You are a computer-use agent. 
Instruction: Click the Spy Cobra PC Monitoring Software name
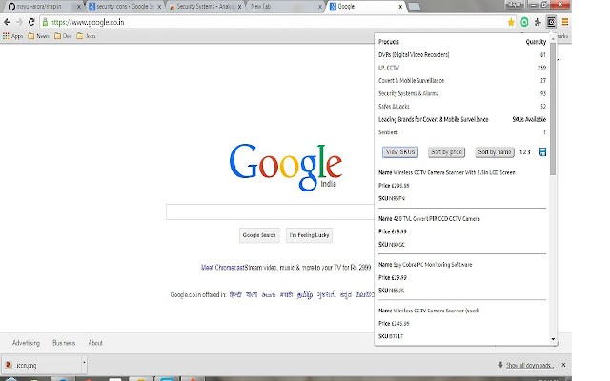point(432,265)
